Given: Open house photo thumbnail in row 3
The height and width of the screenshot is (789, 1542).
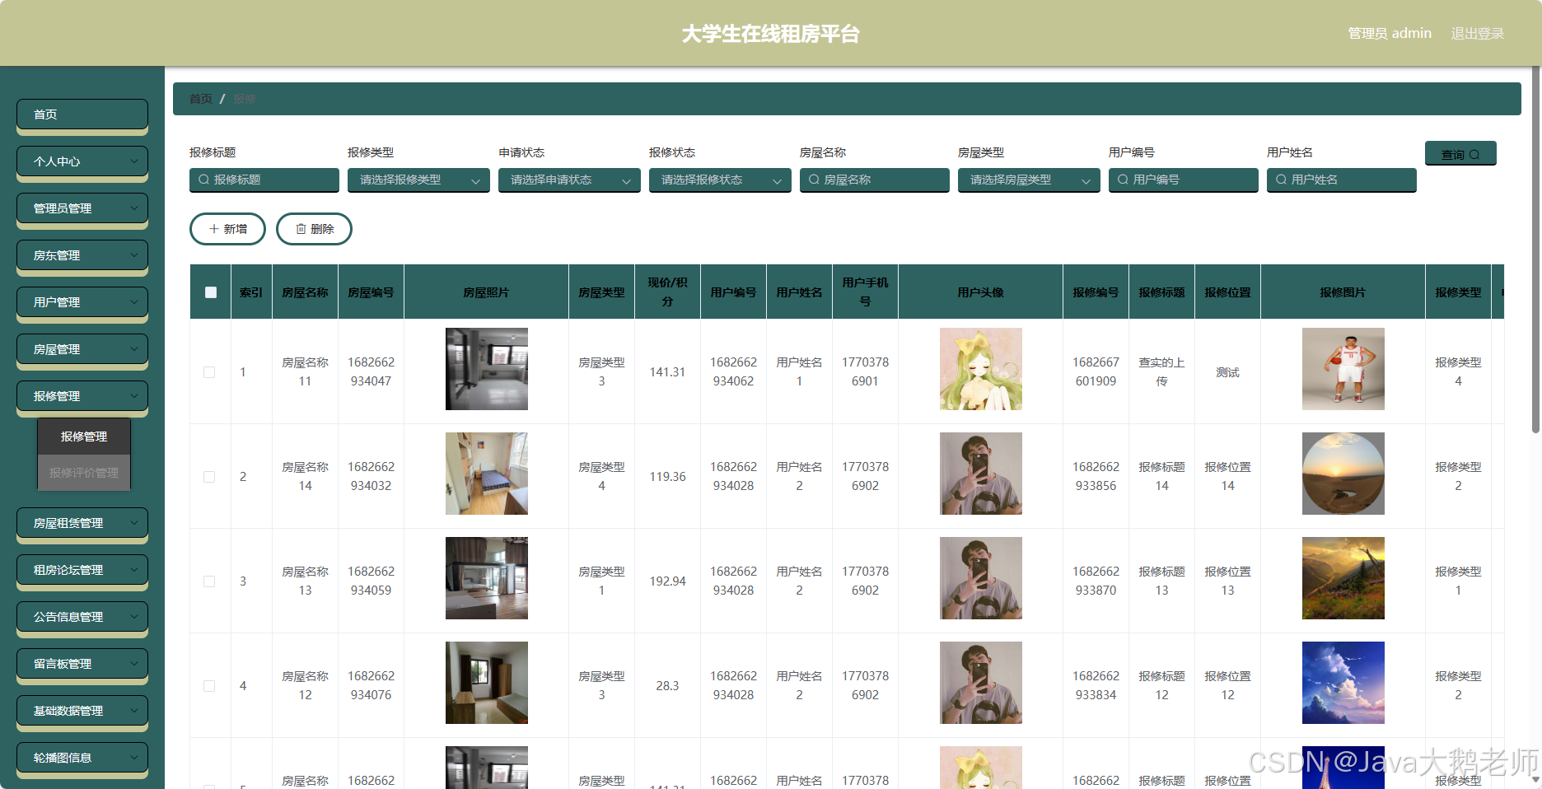Looking at the screenshot, I should click(487, 578).
